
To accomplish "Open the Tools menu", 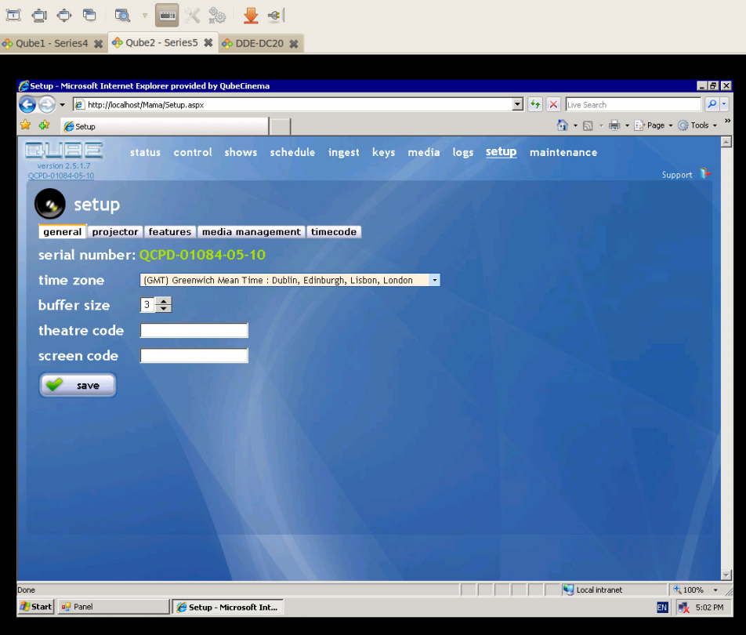I will coord(698,125).
